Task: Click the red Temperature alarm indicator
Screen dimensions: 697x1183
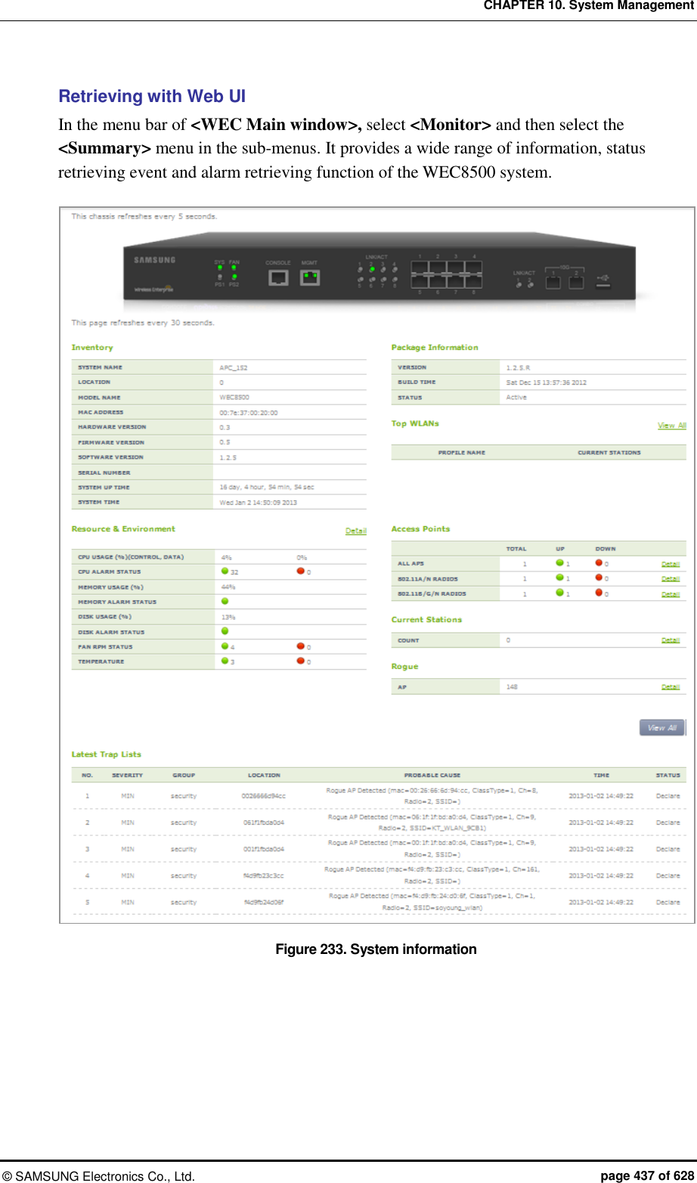Action: [x=301, y=661]
